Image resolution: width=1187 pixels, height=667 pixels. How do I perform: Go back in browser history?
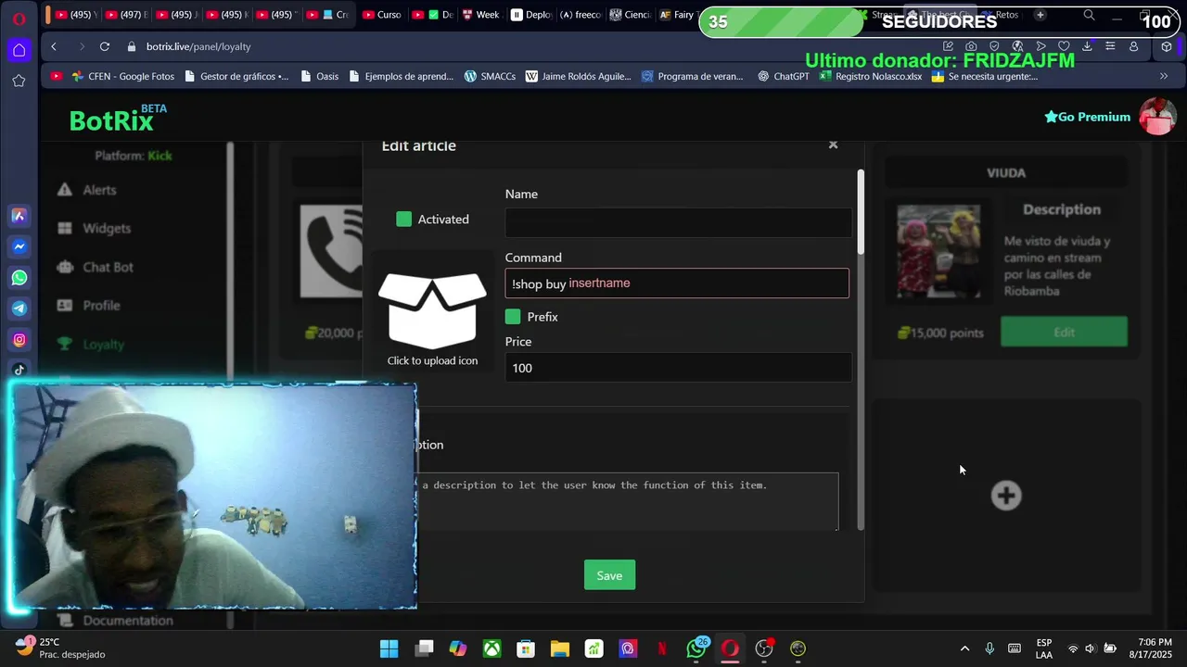(54, 46)
